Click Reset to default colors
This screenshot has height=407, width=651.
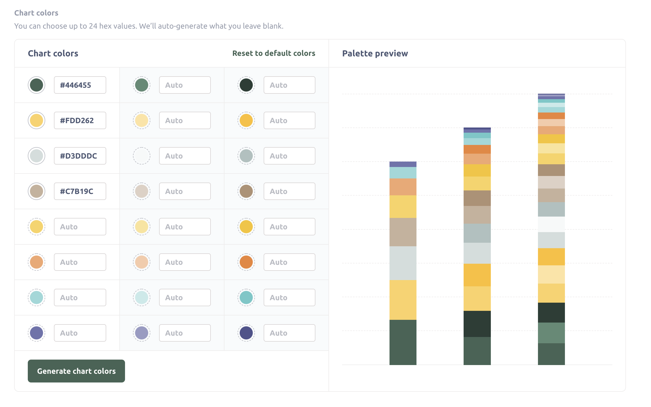pos(273,53)
